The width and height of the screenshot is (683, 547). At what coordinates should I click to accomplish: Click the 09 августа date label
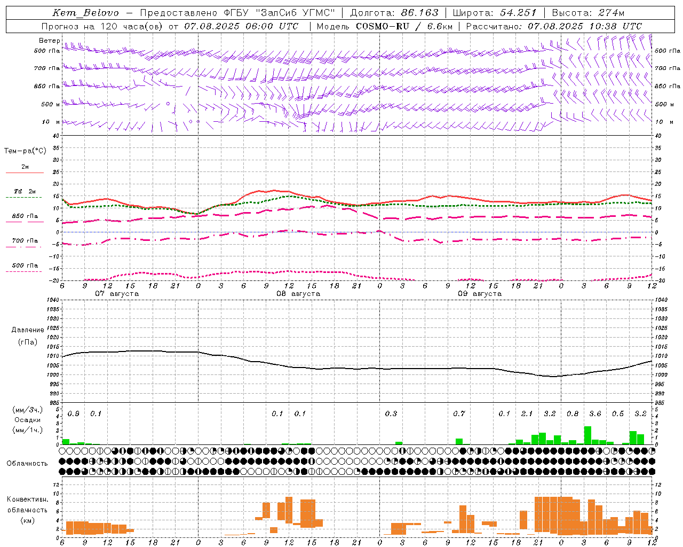pyautogui.click(x=480, y=294)
